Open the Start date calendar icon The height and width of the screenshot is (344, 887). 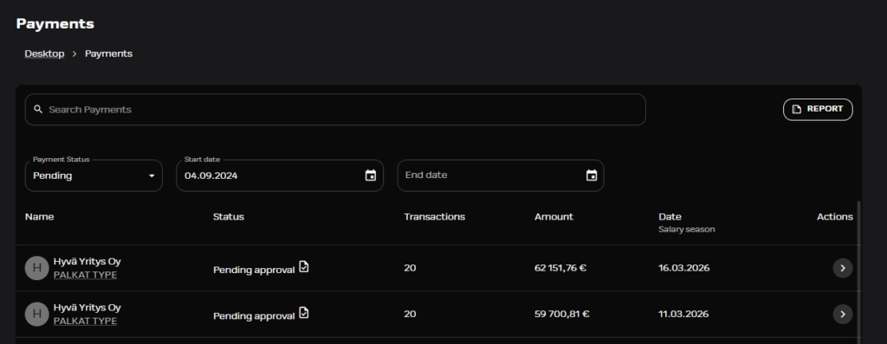(371, 175)
